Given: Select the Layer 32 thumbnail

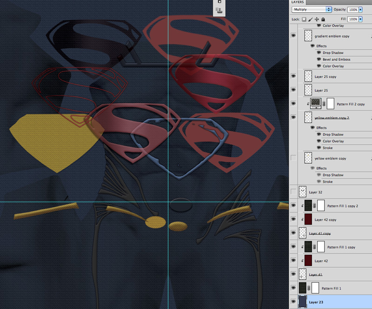Looking at the screenshot, I should point(303,192).
